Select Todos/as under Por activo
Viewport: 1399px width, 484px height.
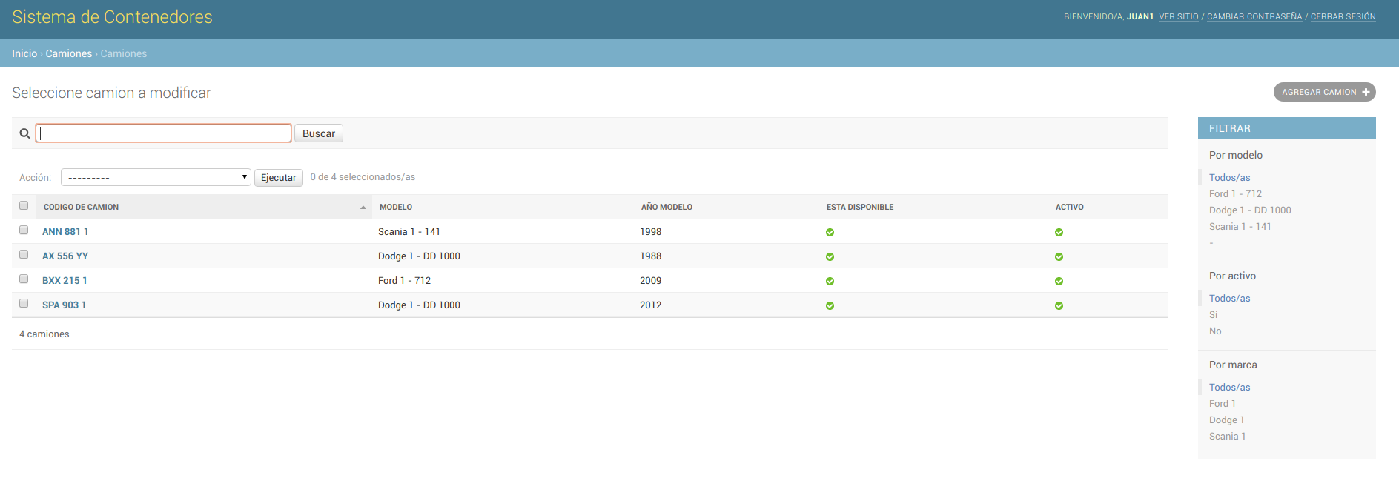coord(1229,299)
